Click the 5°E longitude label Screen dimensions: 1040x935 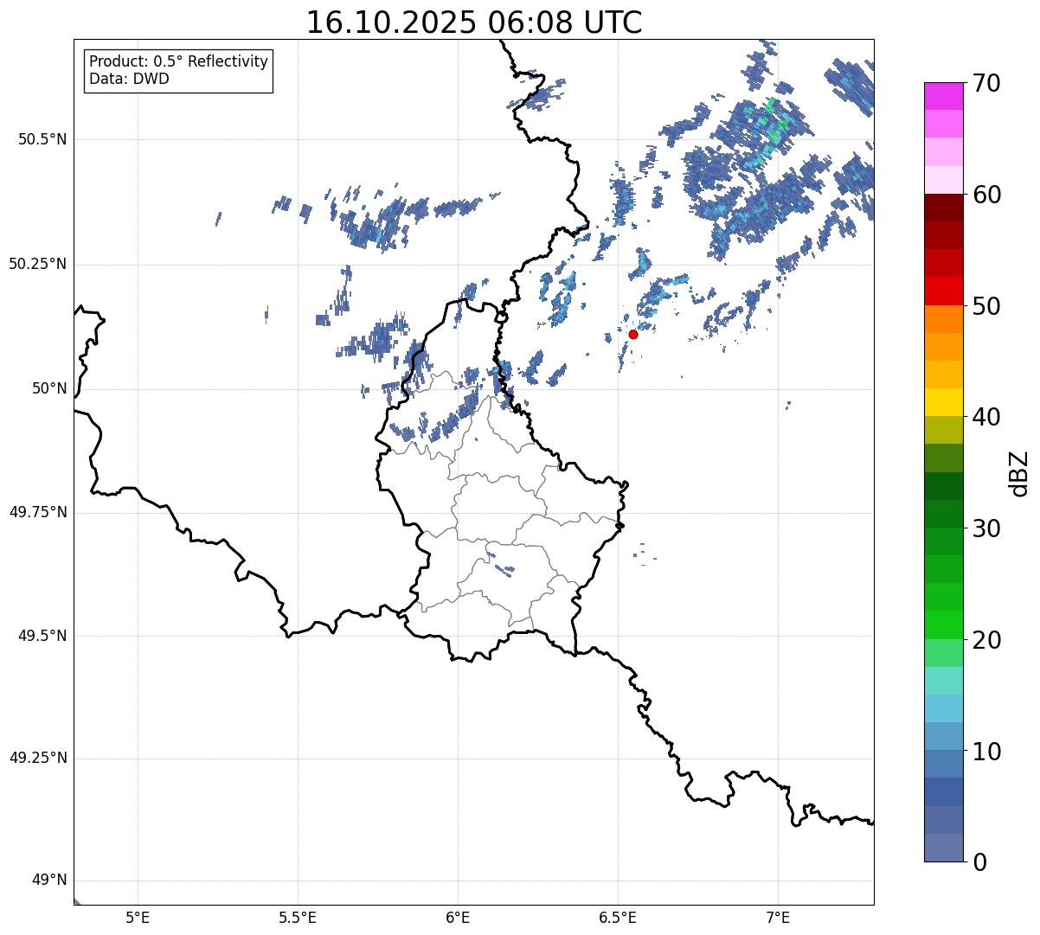point(138,918)
